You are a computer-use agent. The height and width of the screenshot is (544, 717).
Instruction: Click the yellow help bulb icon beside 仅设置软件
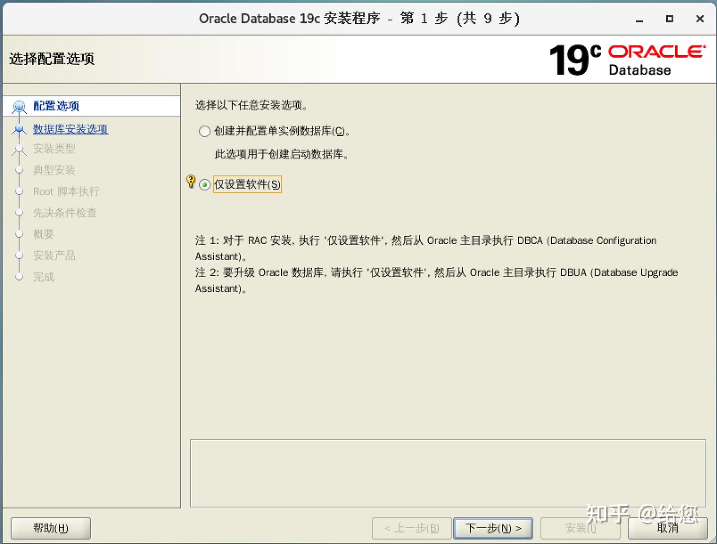pos(191,182)
